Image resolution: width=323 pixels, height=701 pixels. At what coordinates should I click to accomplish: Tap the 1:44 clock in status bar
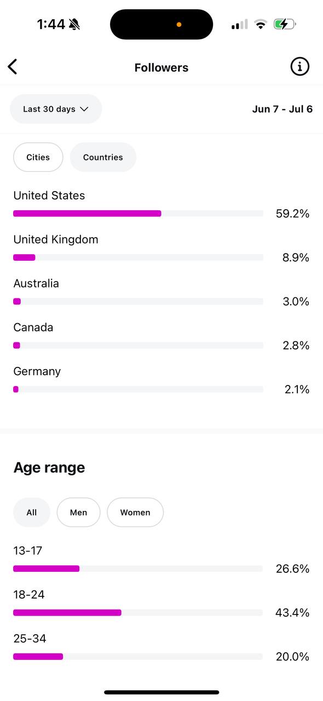pos(51,24)
